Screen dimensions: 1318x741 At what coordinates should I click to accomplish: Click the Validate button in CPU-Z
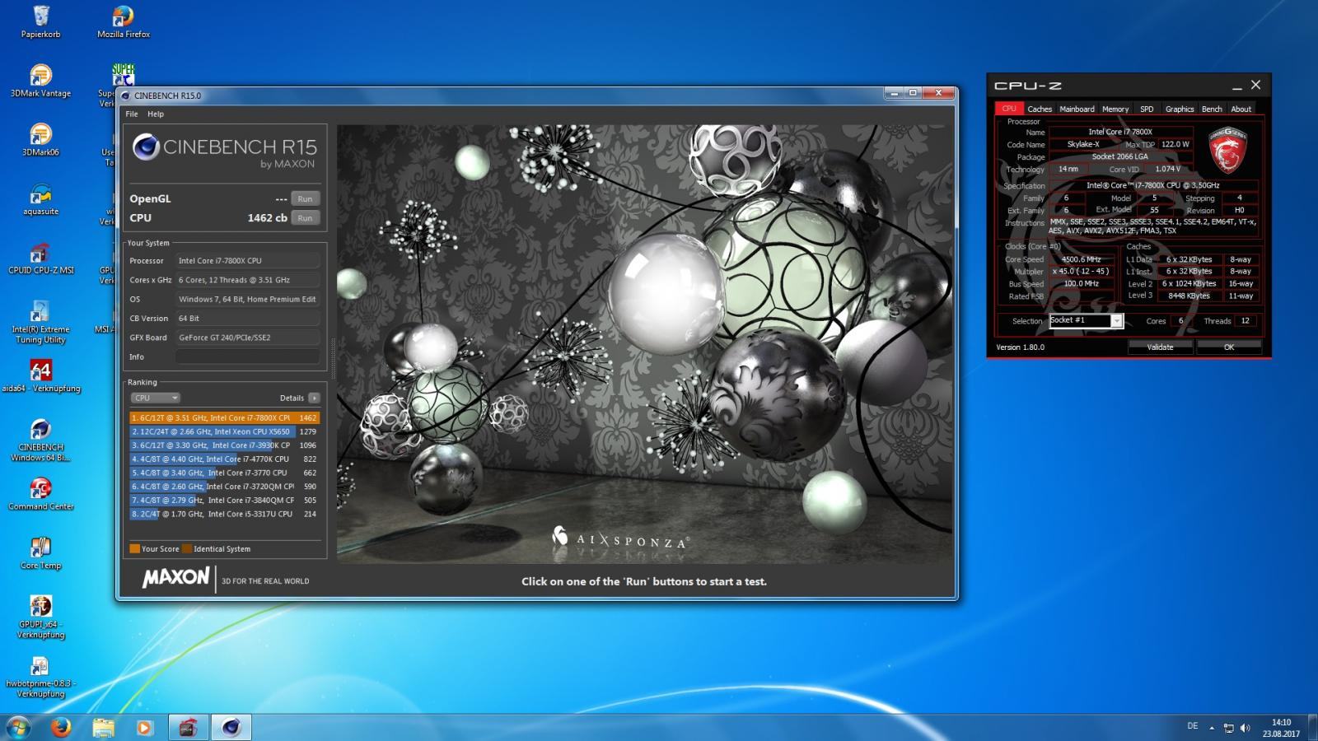[1160, 347]
